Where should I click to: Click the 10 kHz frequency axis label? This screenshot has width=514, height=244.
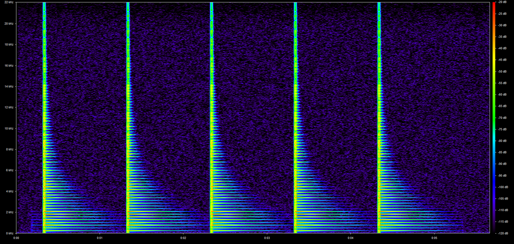point(9,128)
